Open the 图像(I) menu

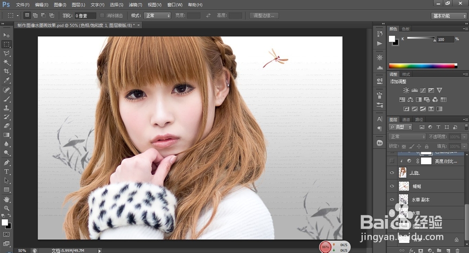(60, 5)
